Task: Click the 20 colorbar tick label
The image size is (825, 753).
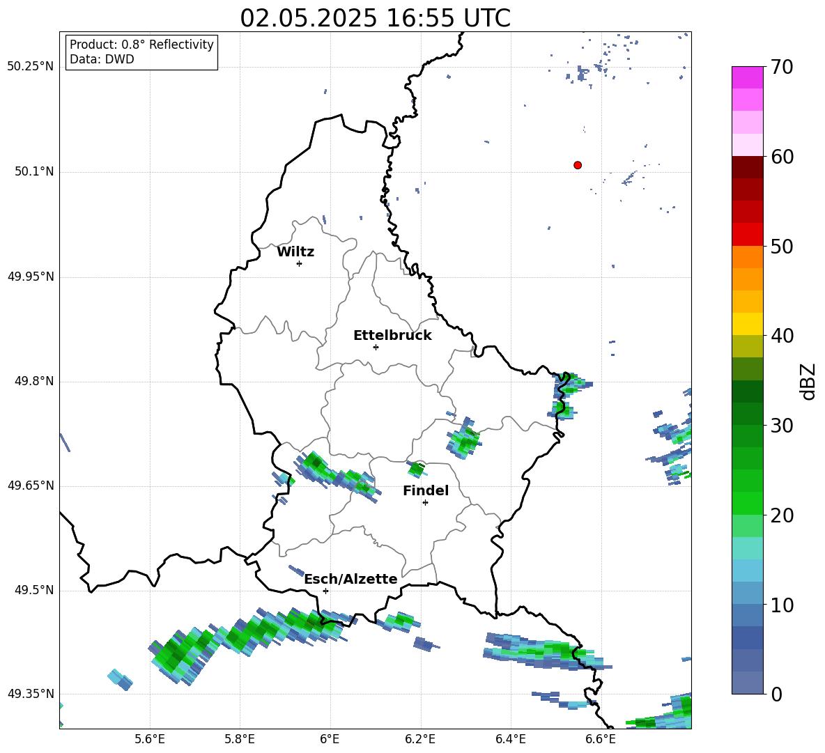Action: 781,515
